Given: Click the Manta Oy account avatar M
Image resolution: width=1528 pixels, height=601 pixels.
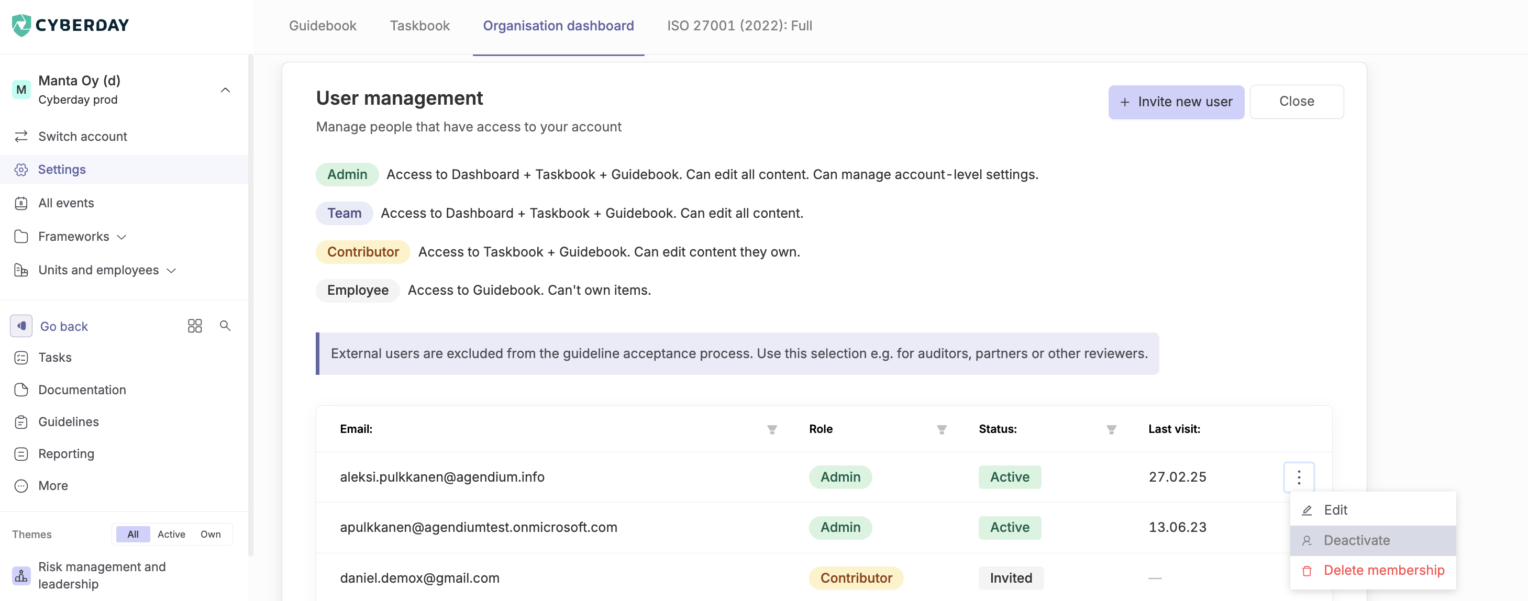Looking at the screenshot, I should 21,90.
